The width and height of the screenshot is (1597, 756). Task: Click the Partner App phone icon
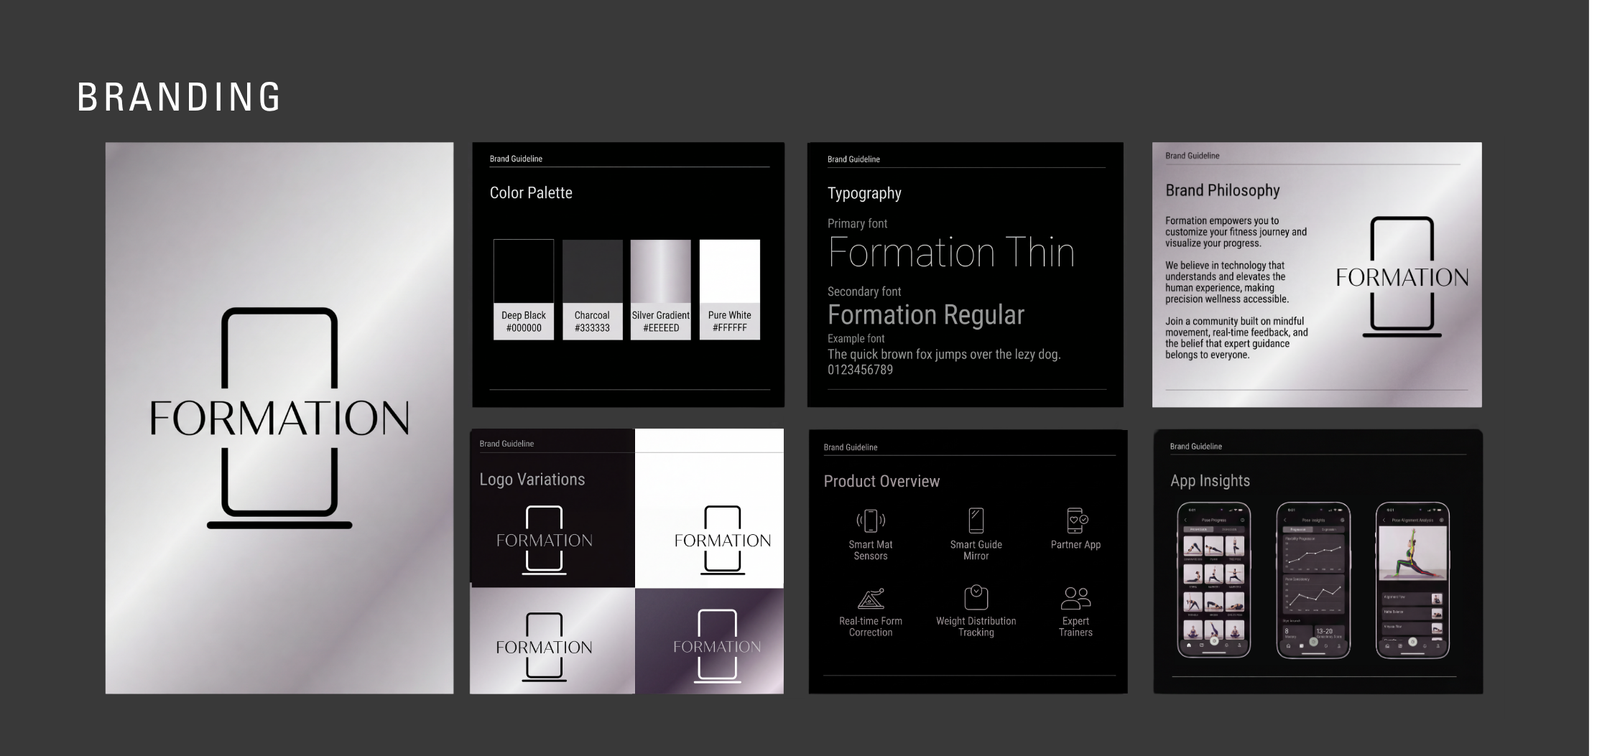click(x=1077, y=521)
